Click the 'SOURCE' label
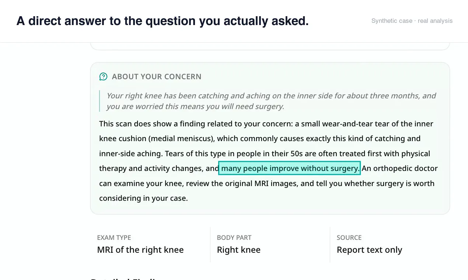 tap(349, 238)
